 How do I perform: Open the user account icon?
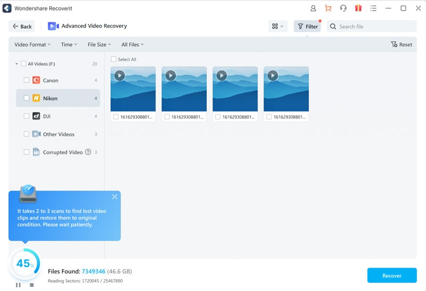[313, 8]
